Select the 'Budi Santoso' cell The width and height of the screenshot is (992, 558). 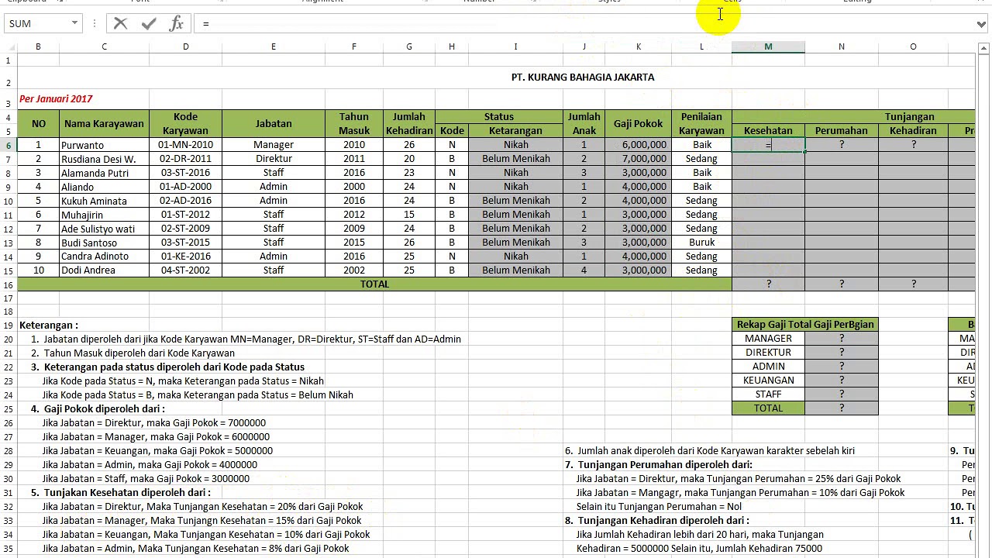coord(104,243)
